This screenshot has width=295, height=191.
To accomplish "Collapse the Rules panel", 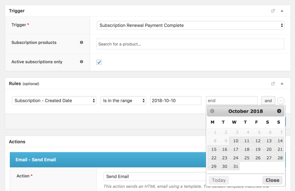I will point(282,83).
